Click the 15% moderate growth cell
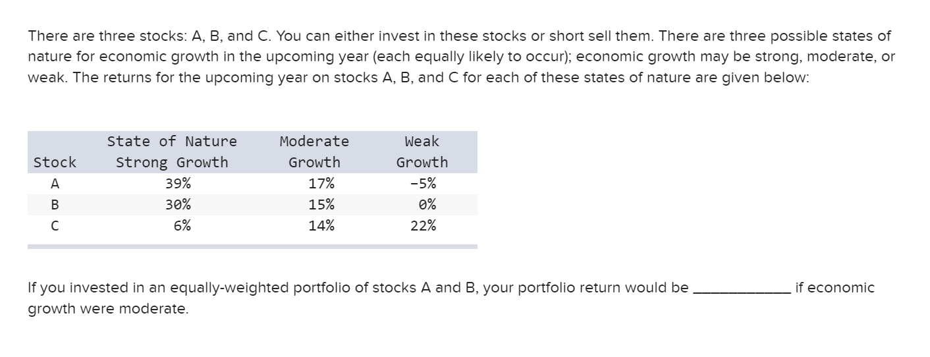The width and height of the screenshot is (930, 357). tap(321, 204)
